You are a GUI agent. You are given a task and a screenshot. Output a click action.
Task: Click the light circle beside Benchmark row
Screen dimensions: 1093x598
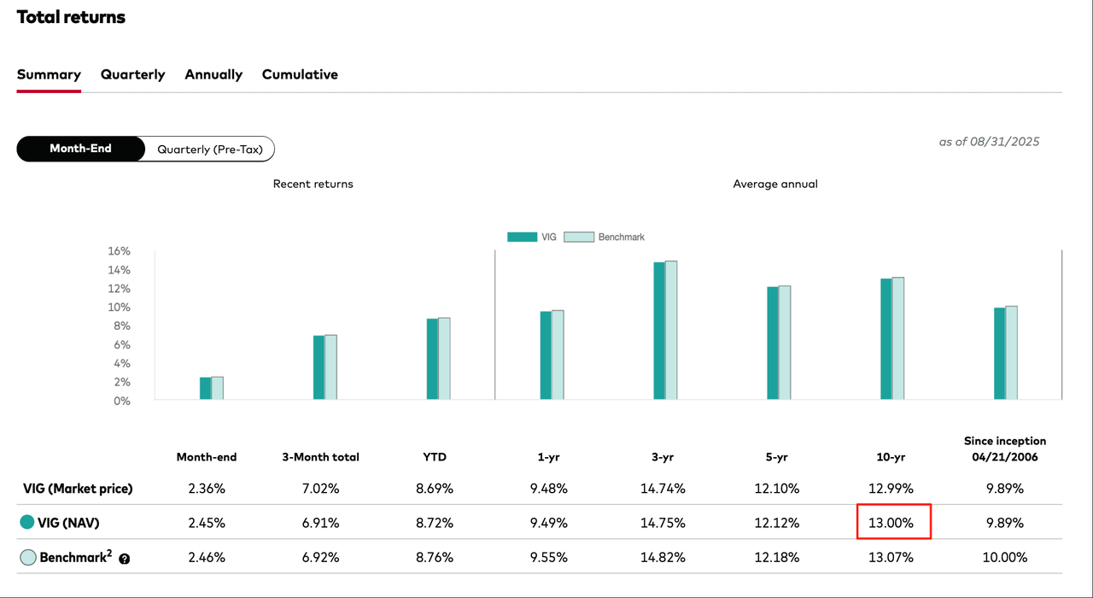tap(27, 558)
